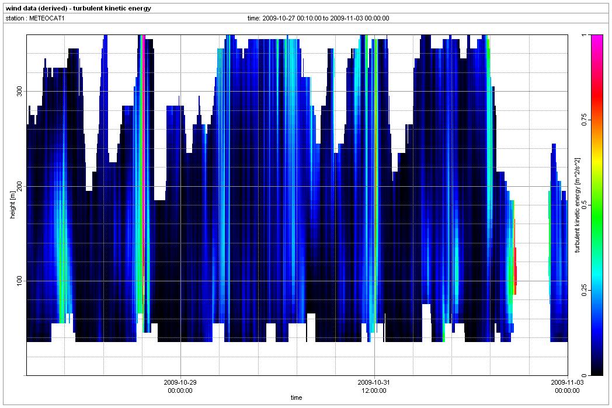This screenshot has height=408, width=612.
Task: Click the x-axis date label '2009-10-29 00:00:00'
Action: [180, 386]
